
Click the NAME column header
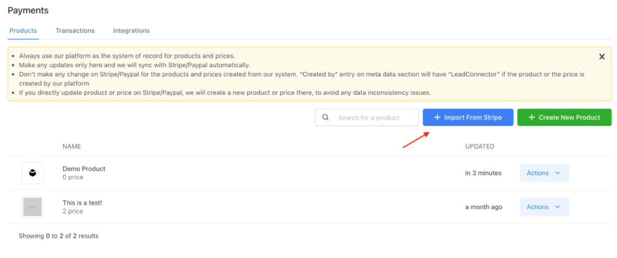(x=72, y=146)
